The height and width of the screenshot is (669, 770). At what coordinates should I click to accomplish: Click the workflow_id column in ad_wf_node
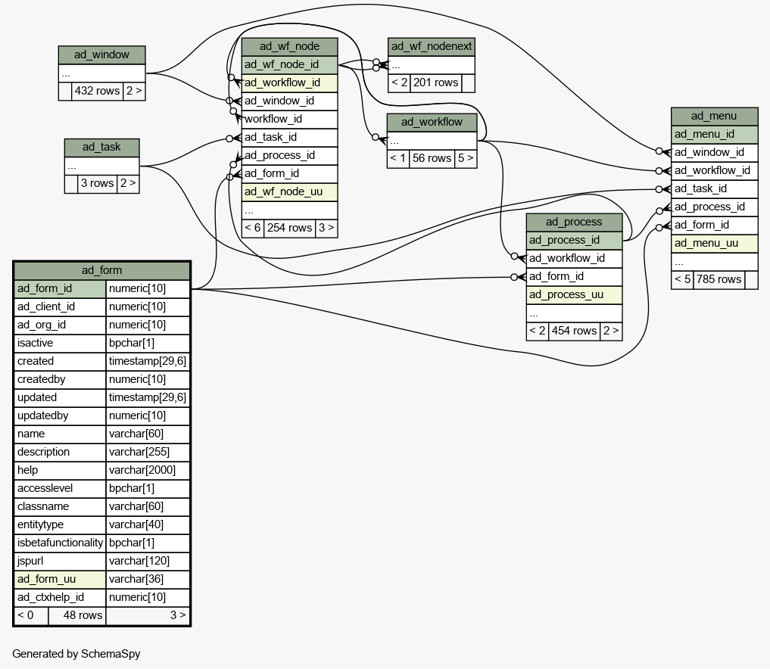click(x=290, y=120)
